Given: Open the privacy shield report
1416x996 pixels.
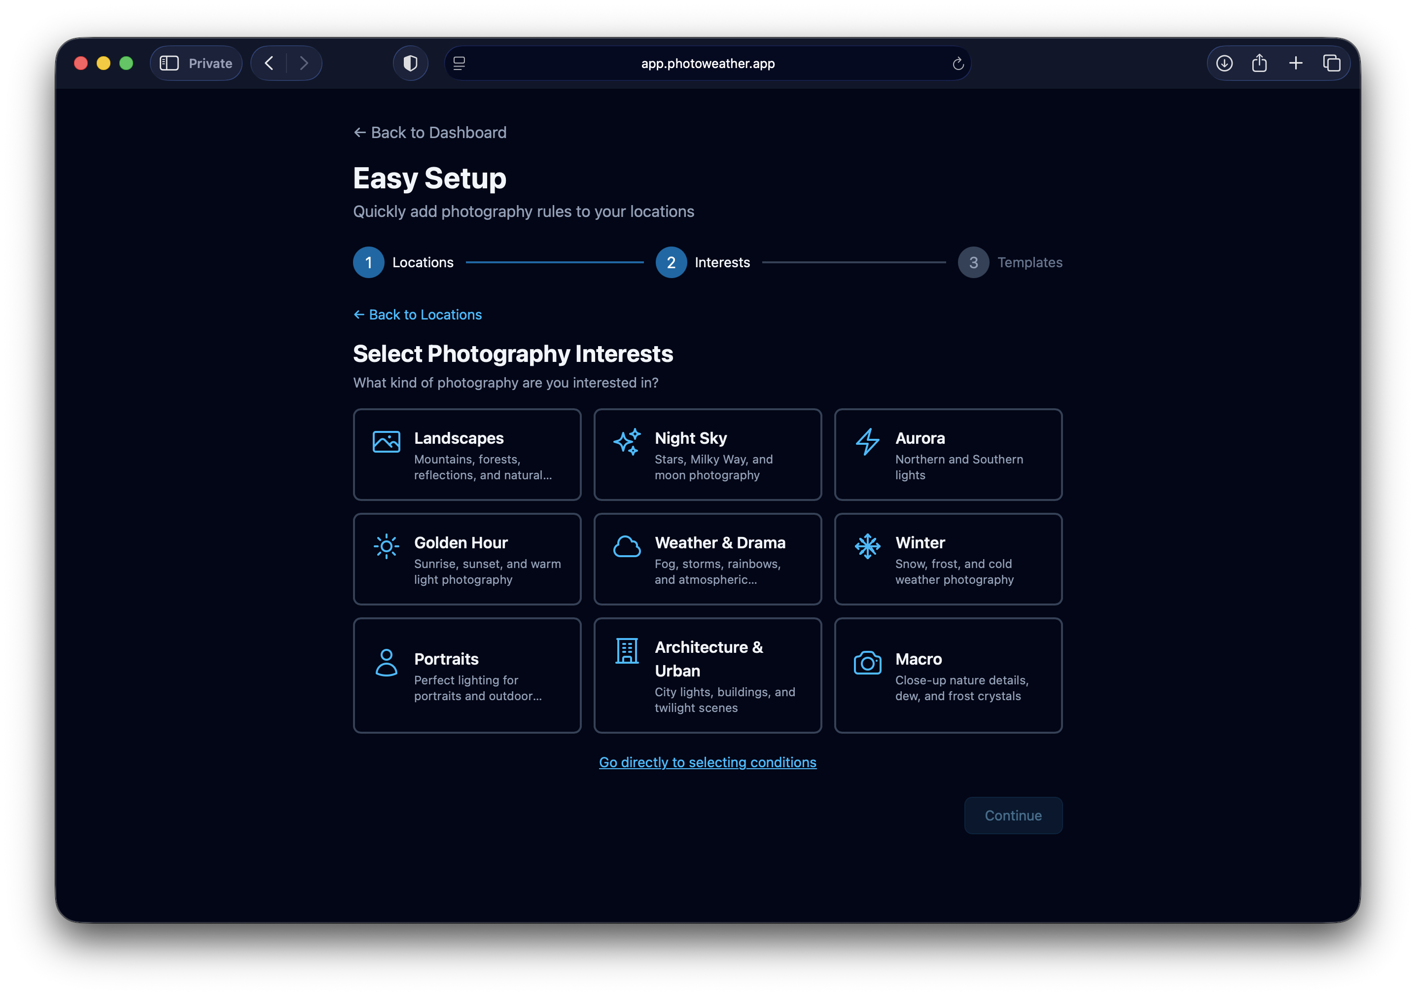Looking at the screenshot, I should (x=410, y=62).
